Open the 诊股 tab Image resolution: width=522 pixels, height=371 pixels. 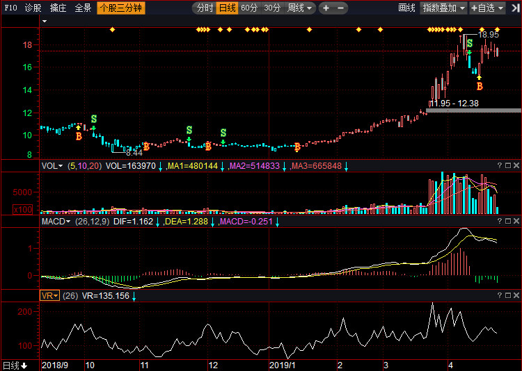click(33, 8)
